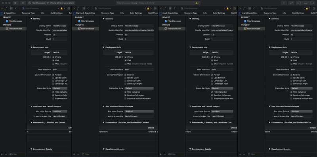Open related items grid in the leftmost editor pane
The width and height of the screenshot is (317, 157).
click(11, 8)
